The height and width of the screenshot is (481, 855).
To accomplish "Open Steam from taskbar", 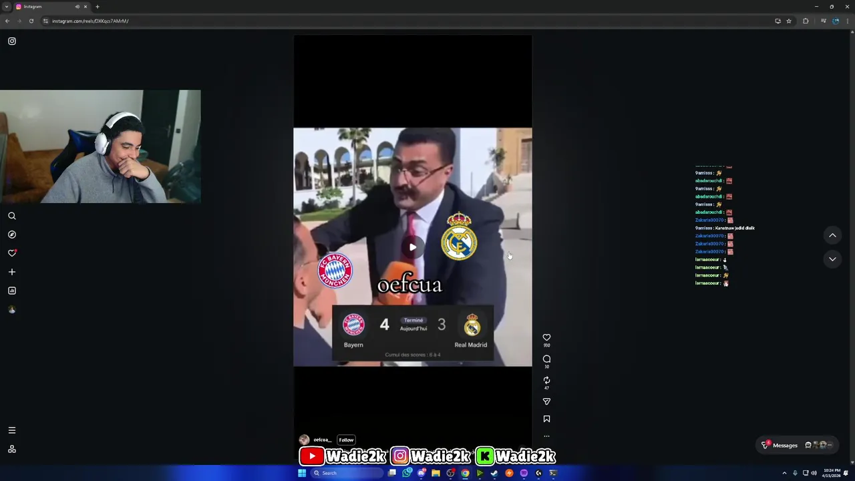I will tap(494, 473).
